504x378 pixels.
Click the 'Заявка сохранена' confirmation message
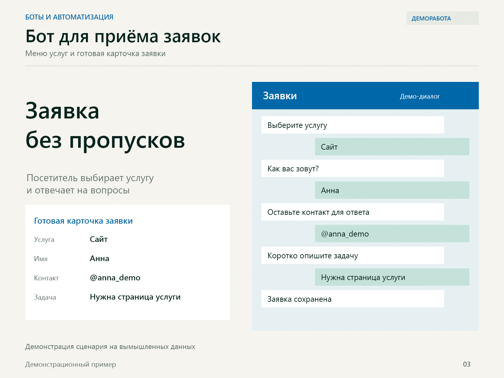pos(353,299)
